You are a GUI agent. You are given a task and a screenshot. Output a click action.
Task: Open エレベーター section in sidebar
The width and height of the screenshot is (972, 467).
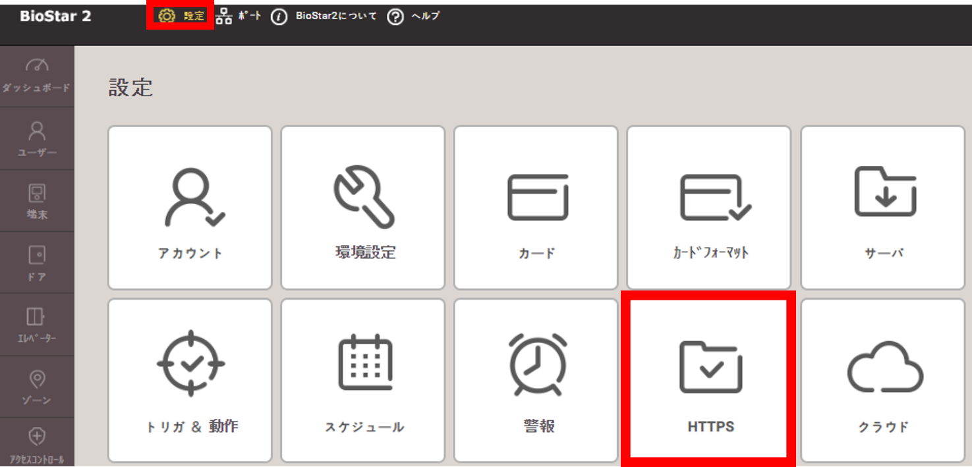[36, 324]
